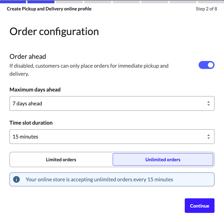Click the last progress bar segment

tap(211, 2)
